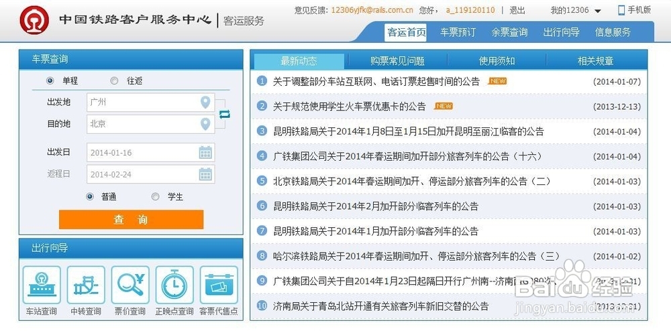Open the username a_119120110 link
Screen dimensions: 671x331
(x=470, y=10)
